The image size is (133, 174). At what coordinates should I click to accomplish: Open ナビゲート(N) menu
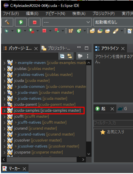pyautogui.click(x=55, y=14)
